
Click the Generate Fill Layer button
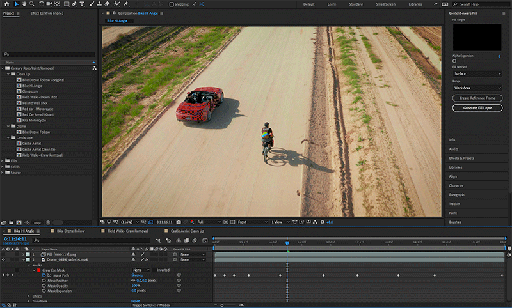pos(477,108)
